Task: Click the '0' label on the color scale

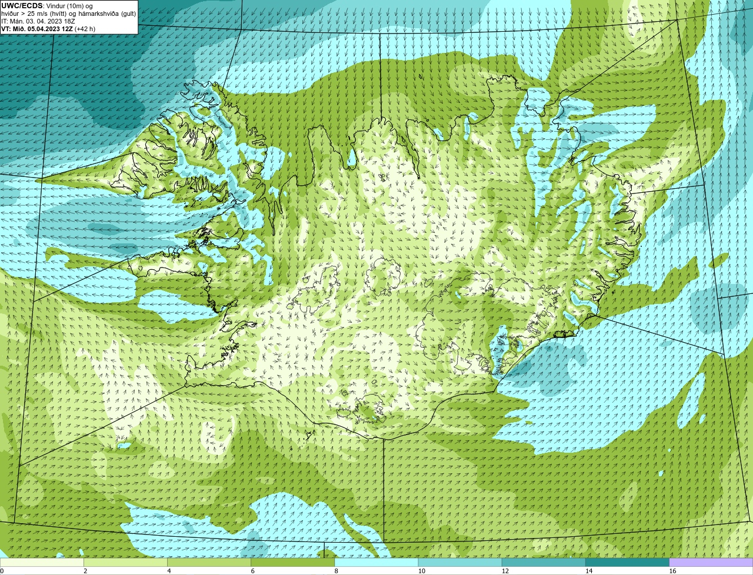Action: [x=2, y=571]
